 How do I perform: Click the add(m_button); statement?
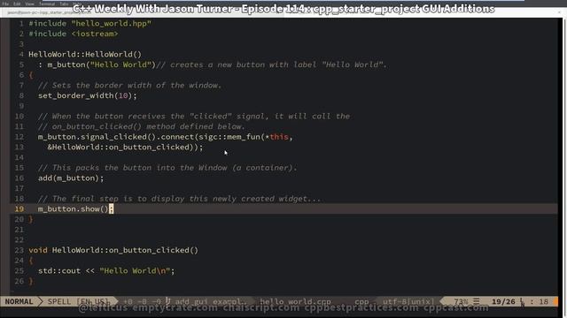coord(71,178)
